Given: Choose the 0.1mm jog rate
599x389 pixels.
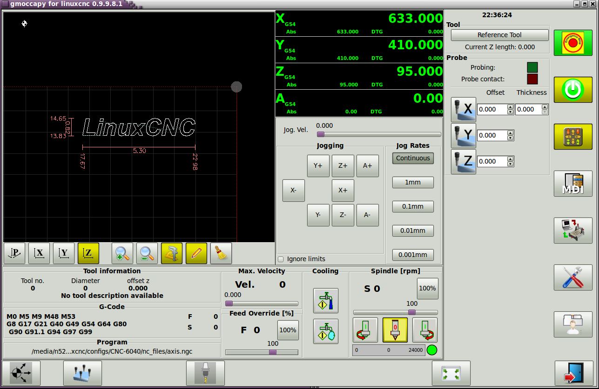Looking at the screenshot, I should 412,206.
